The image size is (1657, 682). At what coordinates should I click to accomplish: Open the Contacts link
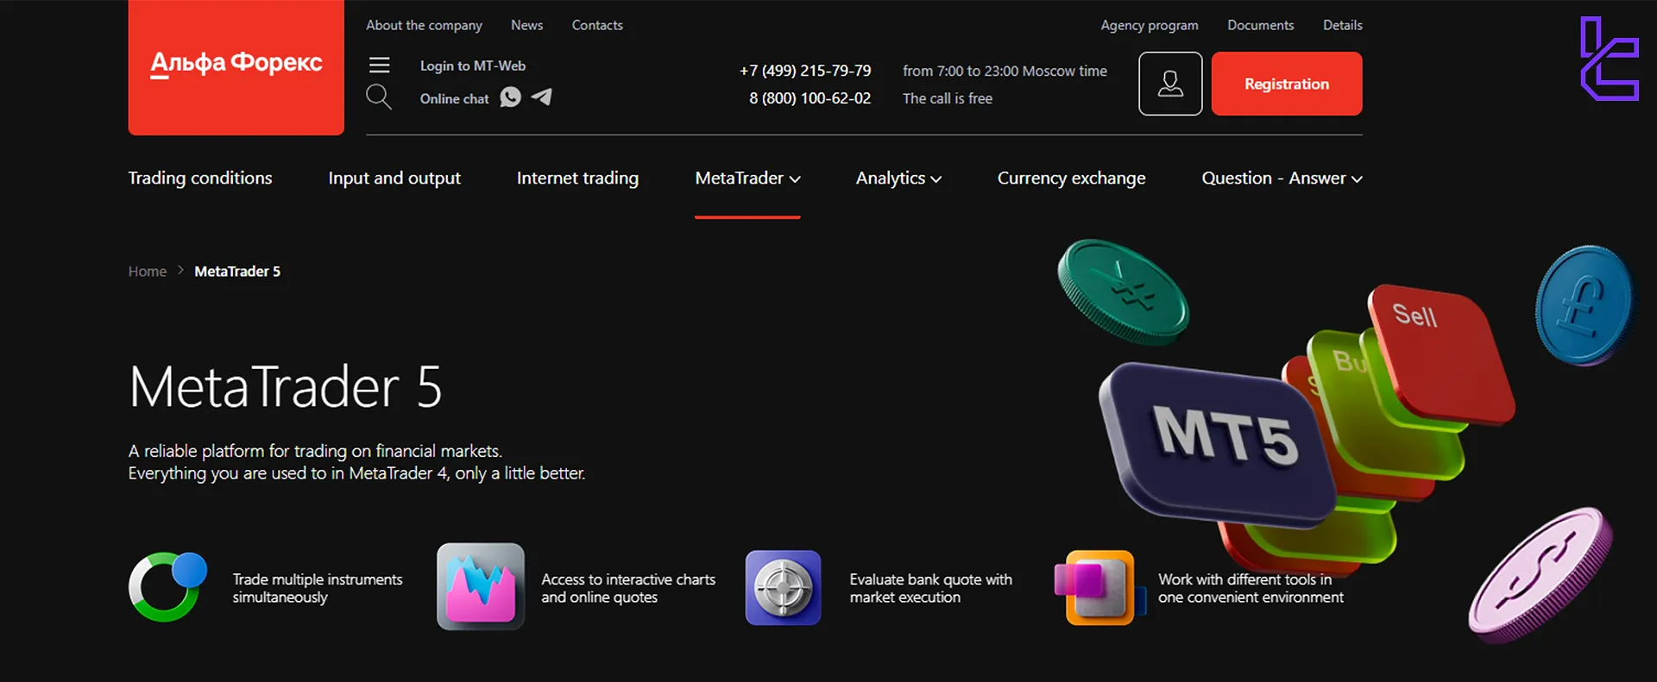pyautogui.click(x=597, y=26)
